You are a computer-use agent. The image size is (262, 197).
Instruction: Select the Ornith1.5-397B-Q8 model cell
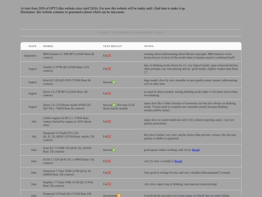click(x=66, y=69)
